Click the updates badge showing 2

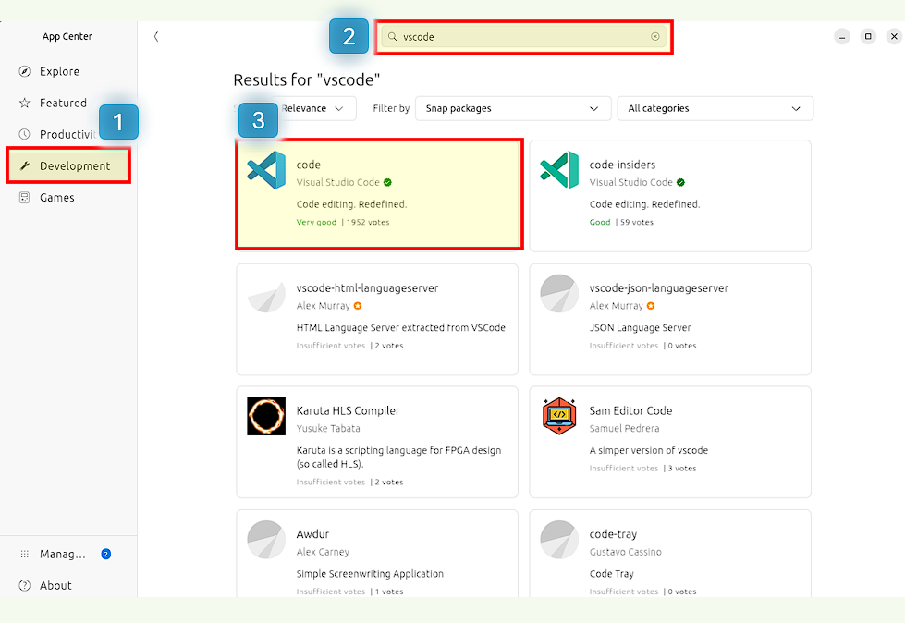tap(105, 555)
